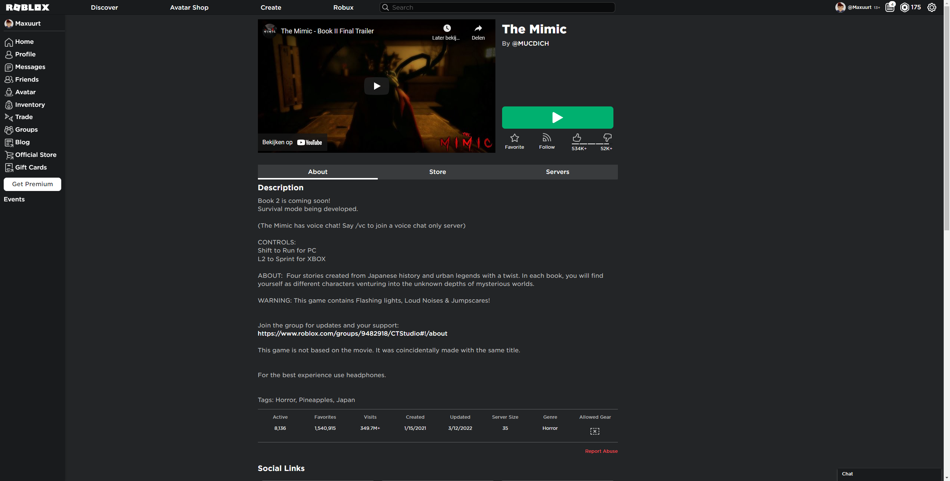950x481 pixels.
Task: Play the Mimic trailer video
Action: pos(376,86)
